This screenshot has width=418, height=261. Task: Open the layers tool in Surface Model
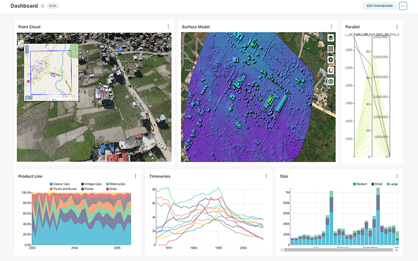click(331, 38)
